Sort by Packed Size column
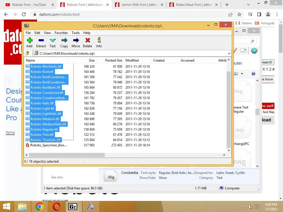The width and height of the screenshot is (283, 212). click(109, 60)
